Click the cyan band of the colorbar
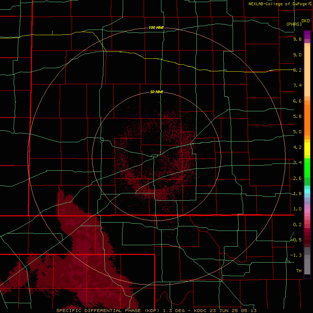313x313 pixels. coord(307,191)
